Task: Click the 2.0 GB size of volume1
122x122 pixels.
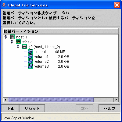Action: (x=64, y=57)
